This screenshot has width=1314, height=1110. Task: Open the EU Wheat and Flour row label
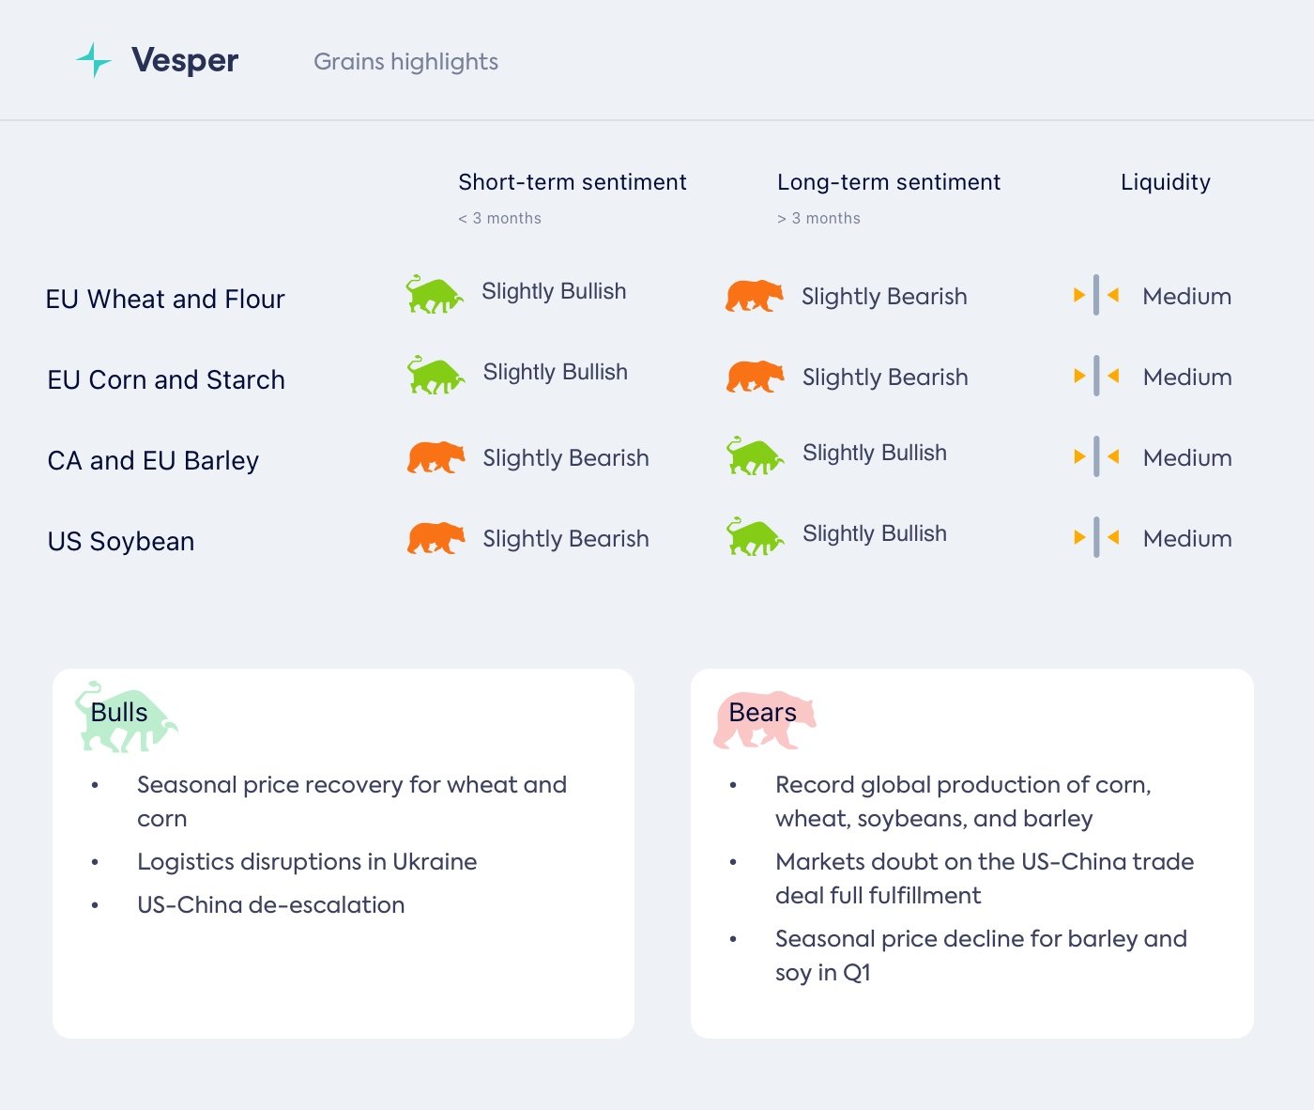(165, 300)
